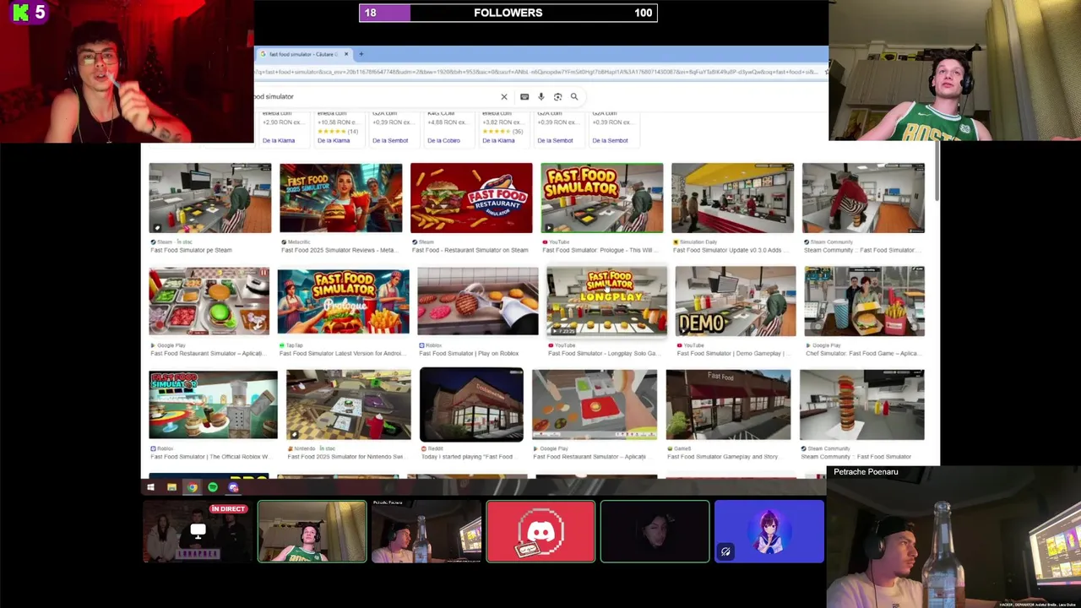Close the 'fast food simulator' browser tab

(345, 54)
